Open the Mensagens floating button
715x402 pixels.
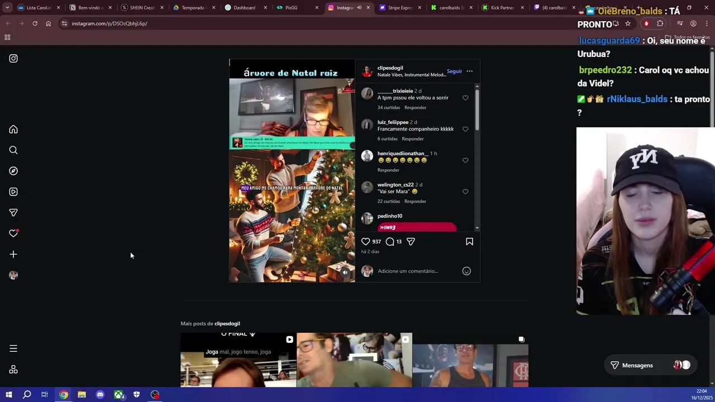pyautogui.click(x=651, y=365)
